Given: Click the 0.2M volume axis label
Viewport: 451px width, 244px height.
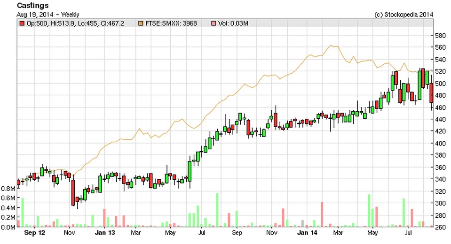Looking at the screenshot, I should tap(8, 218).
